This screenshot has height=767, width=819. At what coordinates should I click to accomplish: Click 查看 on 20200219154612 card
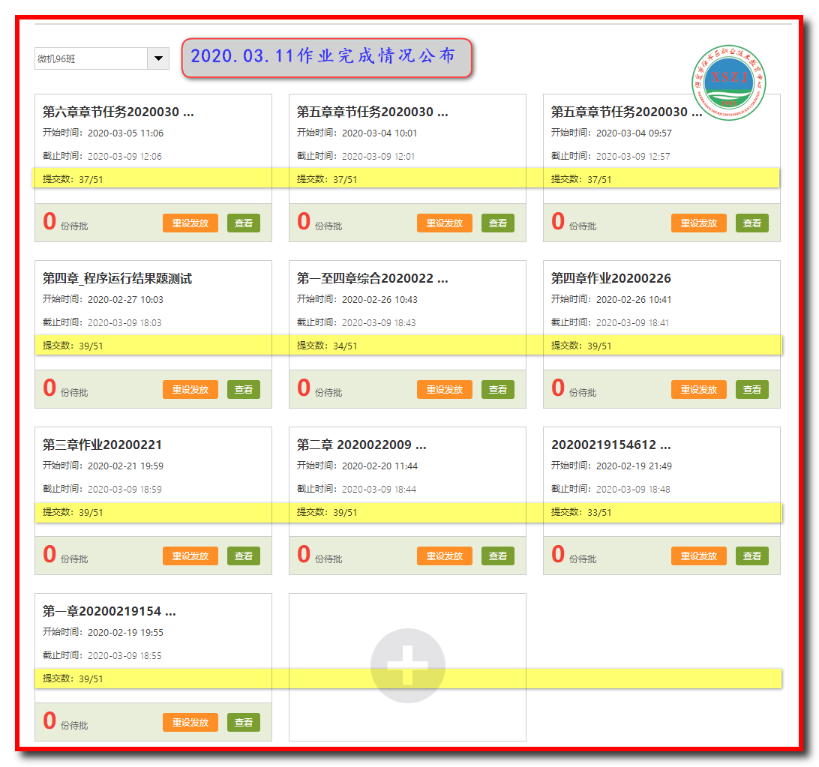(752, 556)
